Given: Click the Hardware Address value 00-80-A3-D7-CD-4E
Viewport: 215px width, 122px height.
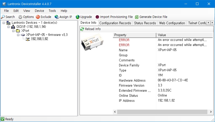Looking at the screenshot, I should click(173, 80).
